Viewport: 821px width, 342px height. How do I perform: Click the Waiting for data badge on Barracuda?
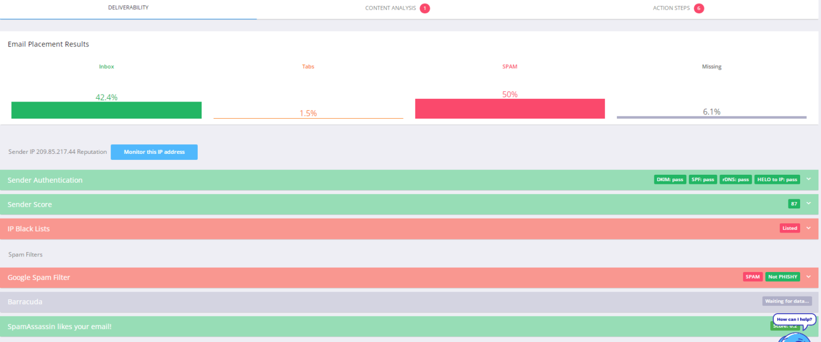click(x=787, y=301)
